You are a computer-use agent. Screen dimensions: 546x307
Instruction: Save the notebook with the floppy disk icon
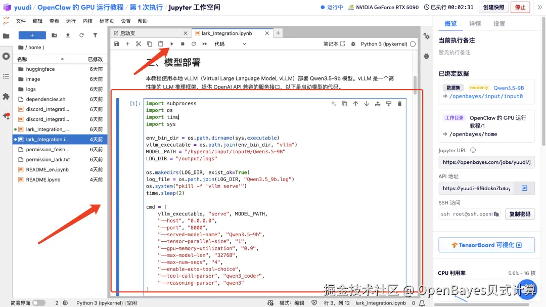[117, 44]
